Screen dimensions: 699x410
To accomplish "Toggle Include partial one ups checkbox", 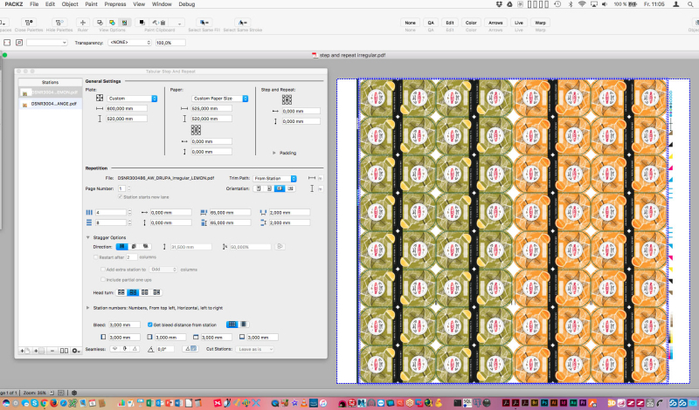I will click(103, 279).
